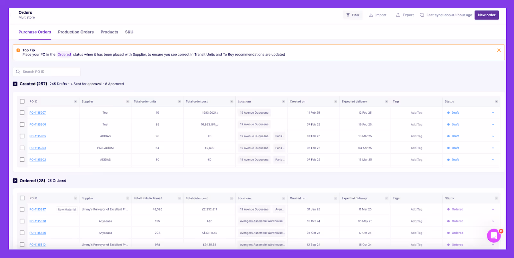514x258 pixels.
Task: Open Total order units column menu
Action: tap(180, 101)
